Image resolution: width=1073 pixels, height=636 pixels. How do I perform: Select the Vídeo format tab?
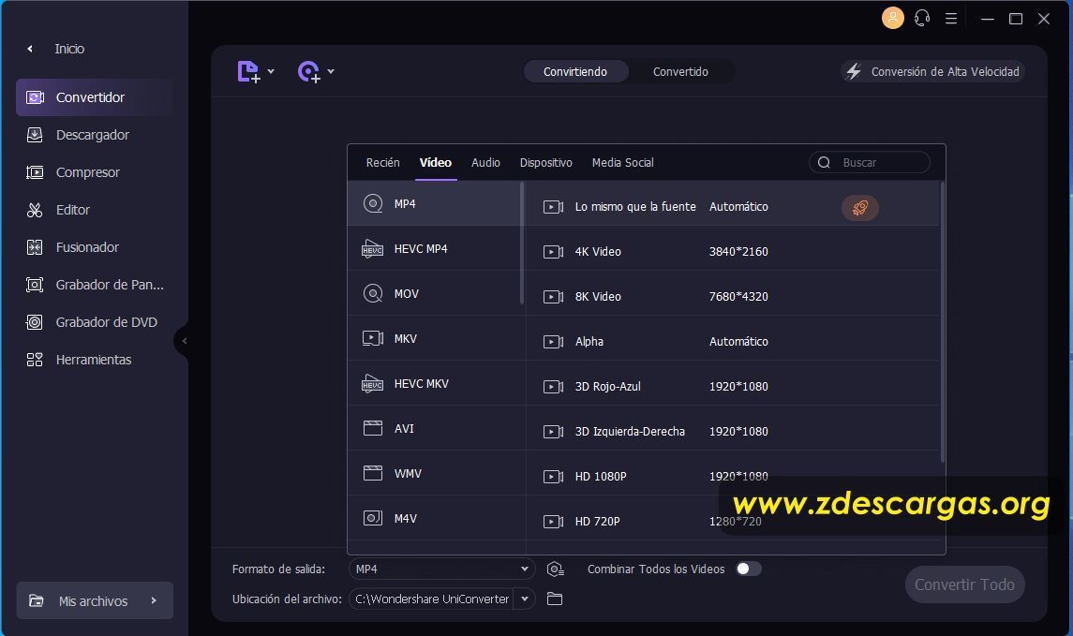435,163
